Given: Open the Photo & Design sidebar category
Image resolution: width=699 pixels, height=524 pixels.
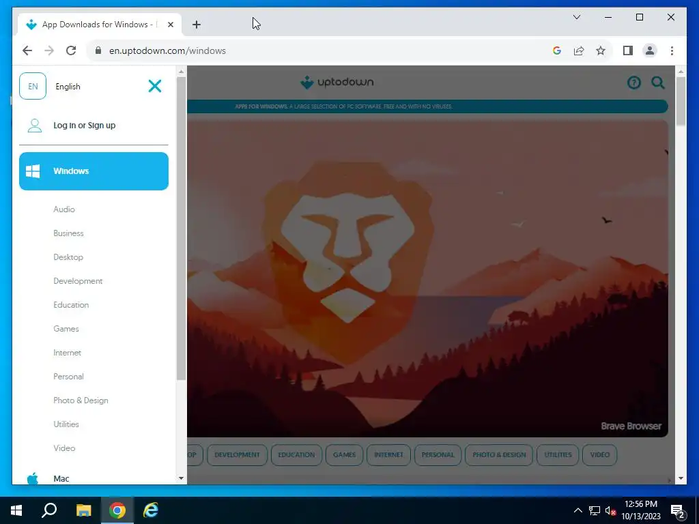Looking at the screenshot, I should point(81,401).
